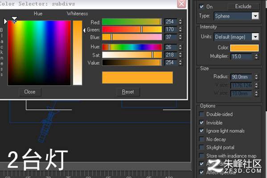
Task: Click the Radius spinner arrows
Action: click(x=256, y=77)
